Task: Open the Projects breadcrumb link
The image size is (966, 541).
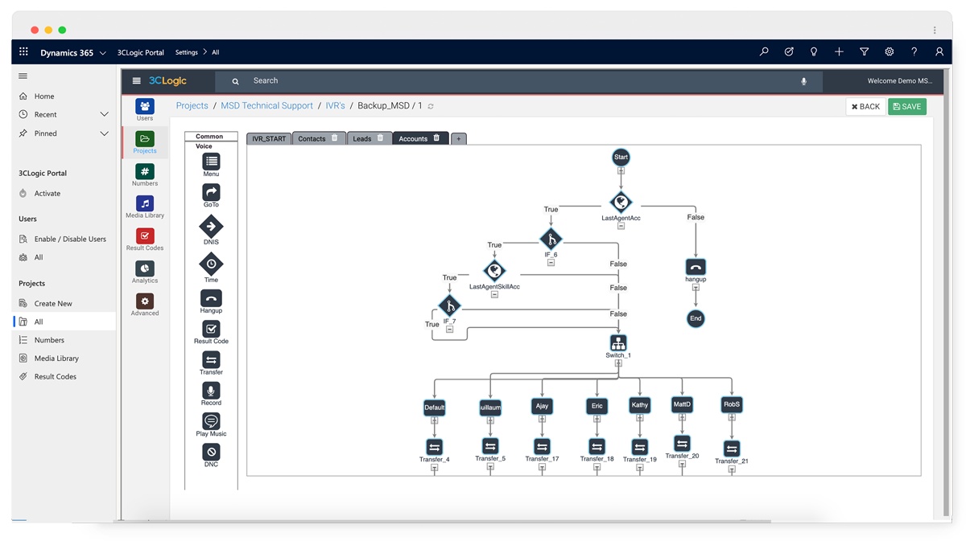Action: (x=192, y=105)
